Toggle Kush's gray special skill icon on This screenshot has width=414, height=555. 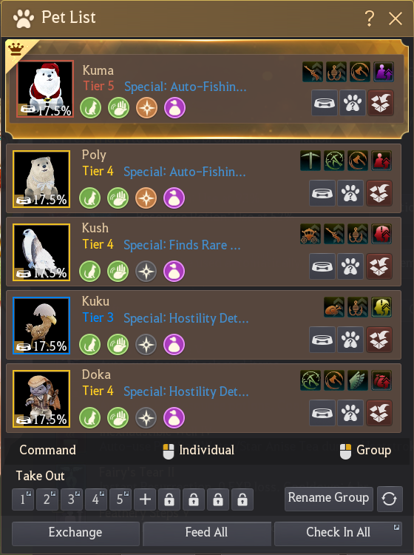146,272
